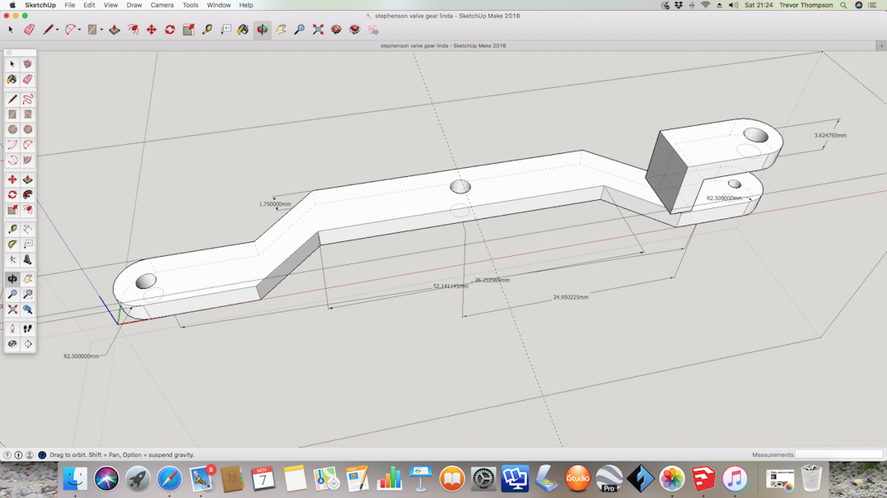The image size is (887, 498).
Task: Open the Tools menu
Action: [190, 5]
